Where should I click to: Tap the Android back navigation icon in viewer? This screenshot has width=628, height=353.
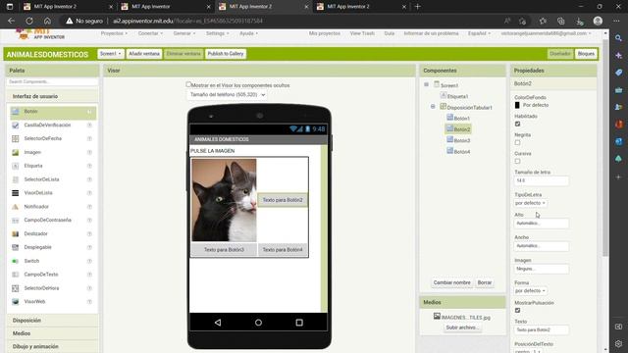(x=218, y=323)
